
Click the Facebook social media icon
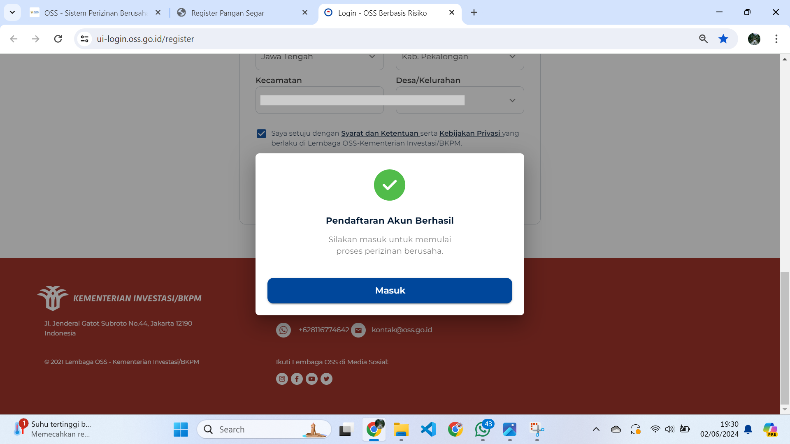pos(296,378)
